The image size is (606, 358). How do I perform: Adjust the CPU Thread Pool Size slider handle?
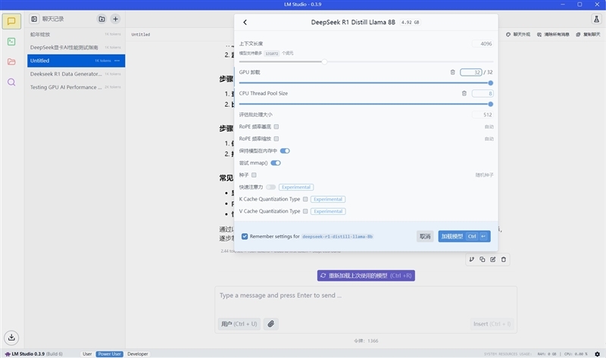point(490,104)
